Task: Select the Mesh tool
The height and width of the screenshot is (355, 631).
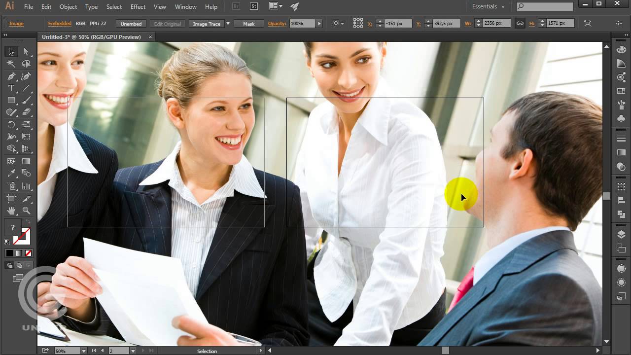Action: click(11, 161)
